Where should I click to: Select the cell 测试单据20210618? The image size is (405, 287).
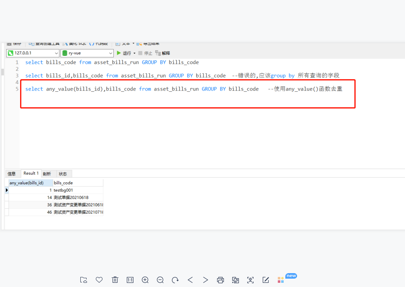point(78,197)
